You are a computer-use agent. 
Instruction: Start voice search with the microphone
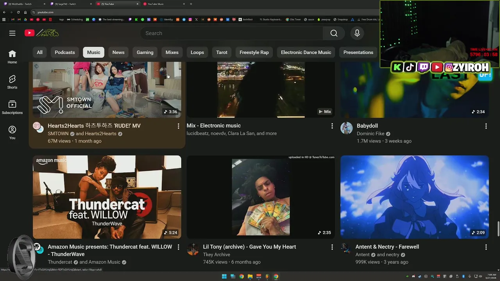(x=357, y=33)
